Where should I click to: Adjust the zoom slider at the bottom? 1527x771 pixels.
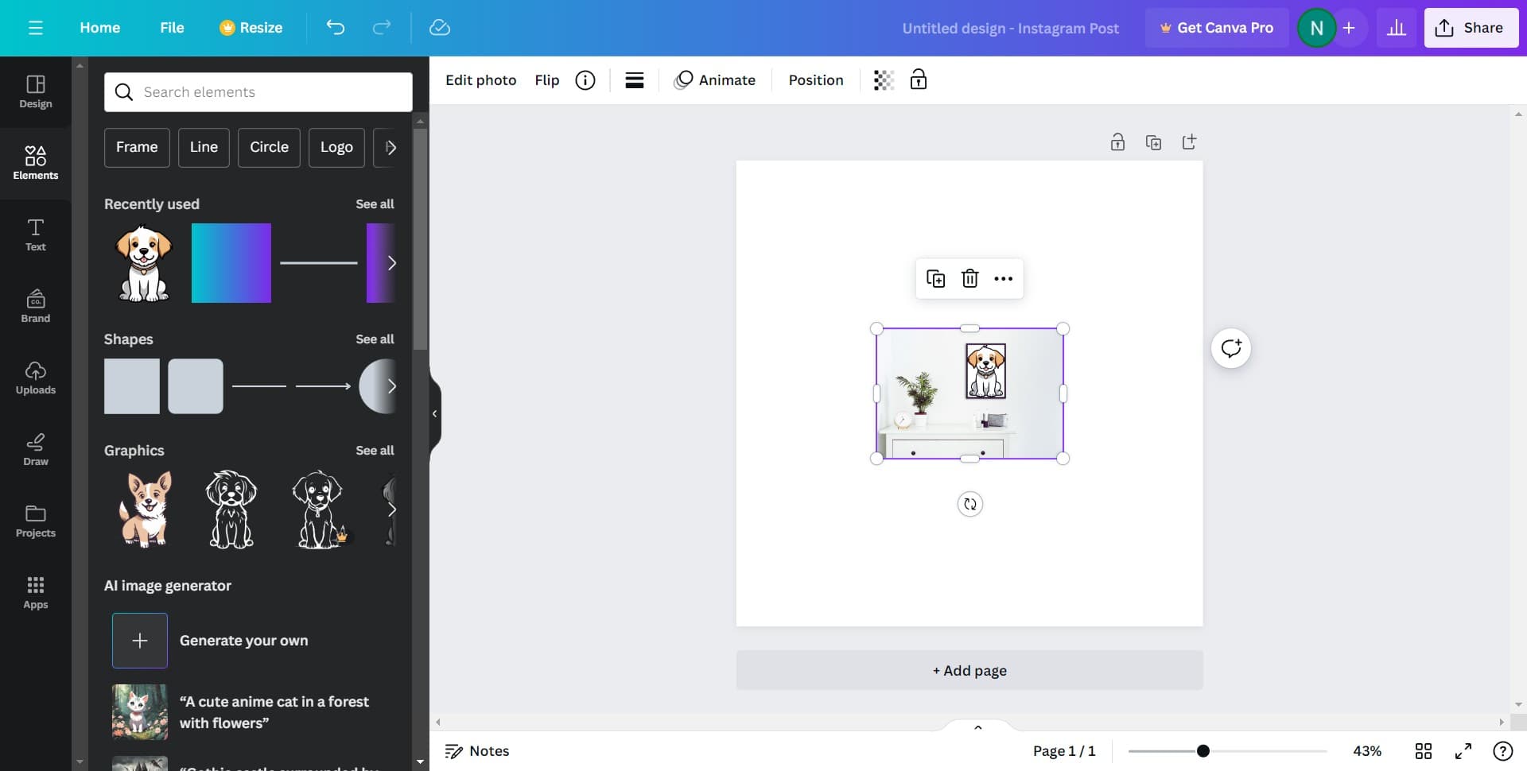point(1203,750)
